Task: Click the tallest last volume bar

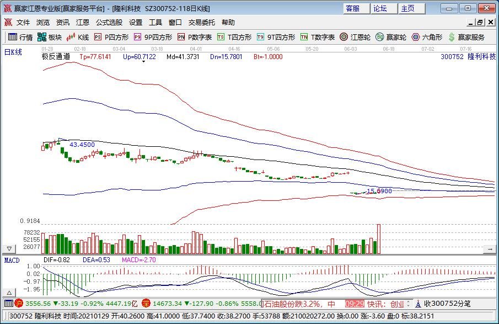Action: pos(379,239)
